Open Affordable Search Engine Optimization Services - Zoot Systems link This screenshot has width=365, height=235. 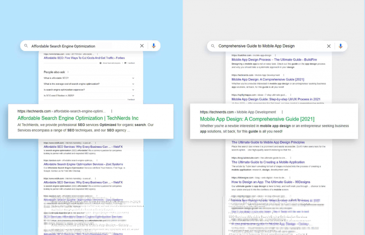tap(83, 164)
